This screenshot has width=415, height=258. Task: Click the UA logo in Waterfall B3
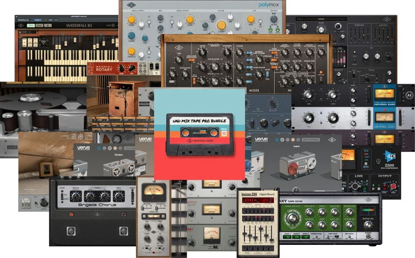click(21, 26)
